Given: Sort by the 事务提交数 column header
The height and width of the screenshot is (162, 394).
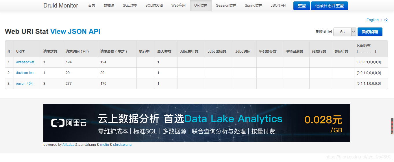Looking at the screenshot, I should click(268, 51).
